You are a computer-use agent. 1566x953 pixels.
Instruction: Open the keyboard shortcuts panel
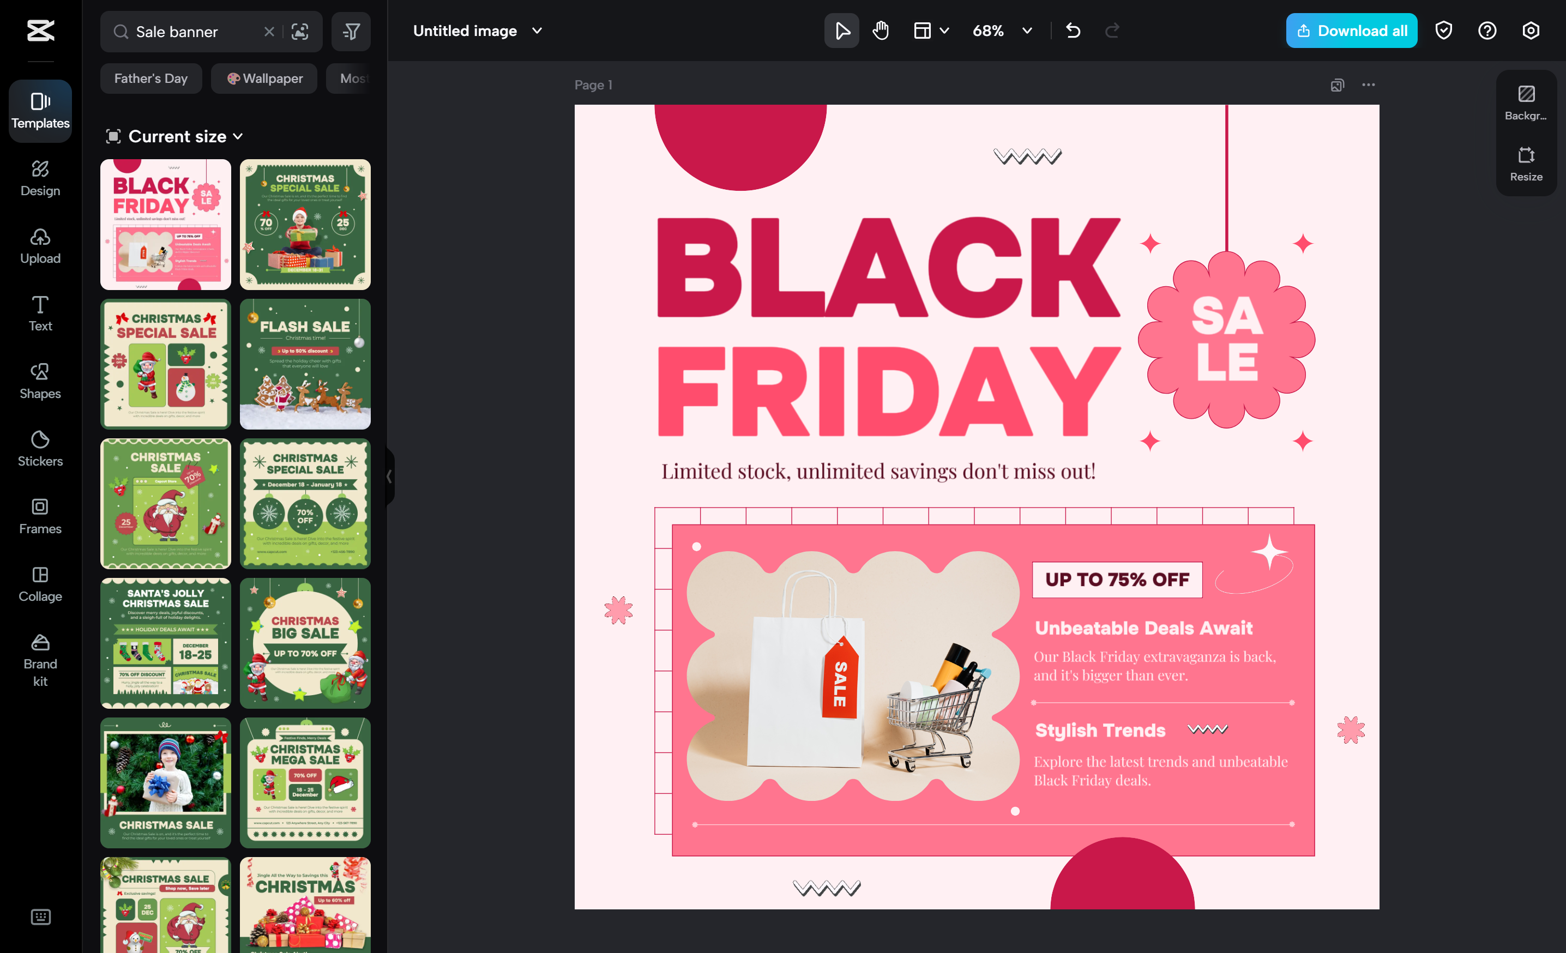(40, 917)
